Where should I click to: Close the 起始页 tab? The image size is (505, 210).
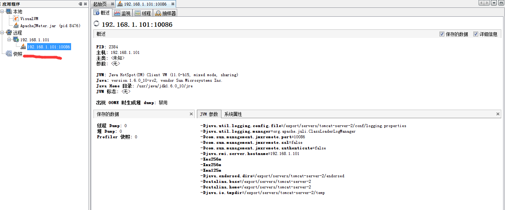(x=112, y=4)
